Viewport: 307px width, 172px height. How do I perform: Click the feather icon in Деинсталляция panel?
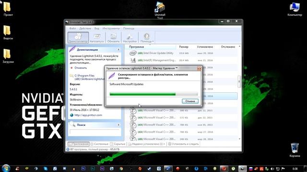pyautogui.click(x=72, y=49)
